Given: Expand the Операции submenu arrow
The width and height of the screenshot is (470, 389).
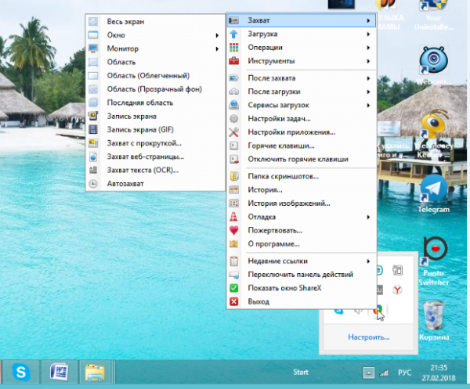Looking at the screenshot, I should click(x=368, y=48).
